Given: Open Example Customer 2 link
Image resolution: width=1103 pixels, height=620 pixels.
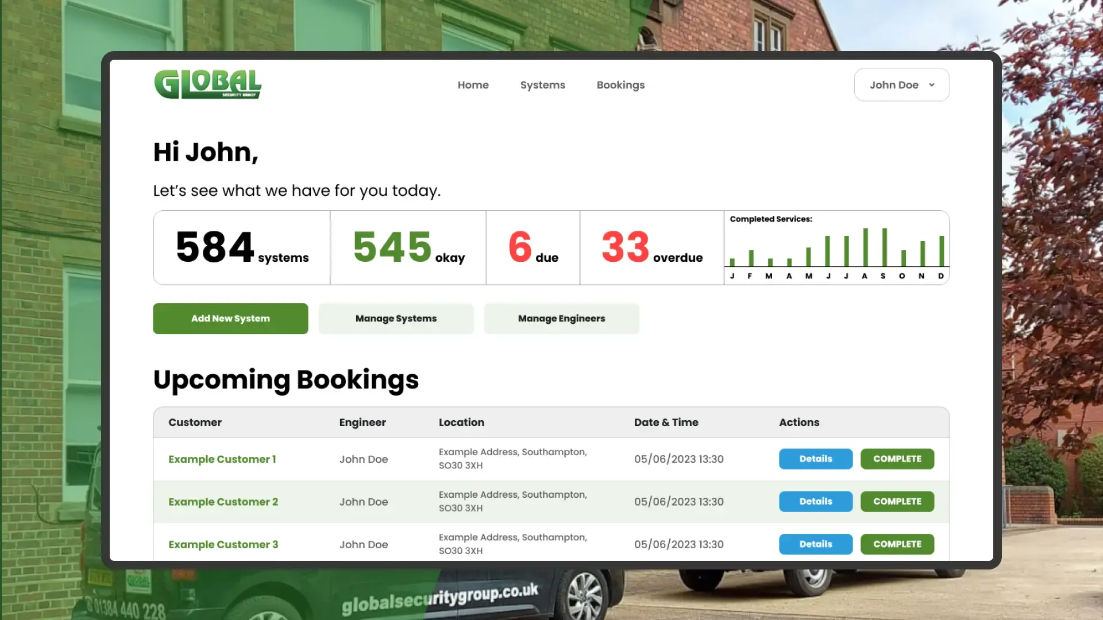Looking at the screenshot, I should pyautogui.click(x=223, y=502).
